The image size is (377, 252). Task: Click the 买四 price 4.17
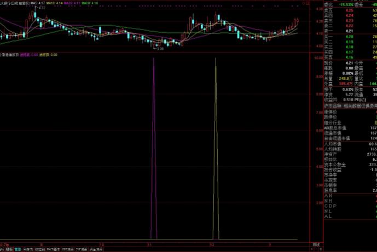[x=349, y=52]
